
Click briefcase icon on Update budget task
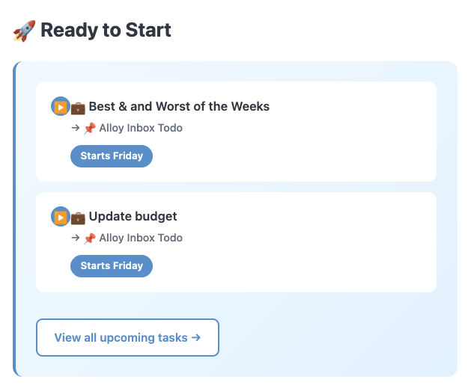coord(78,218)
